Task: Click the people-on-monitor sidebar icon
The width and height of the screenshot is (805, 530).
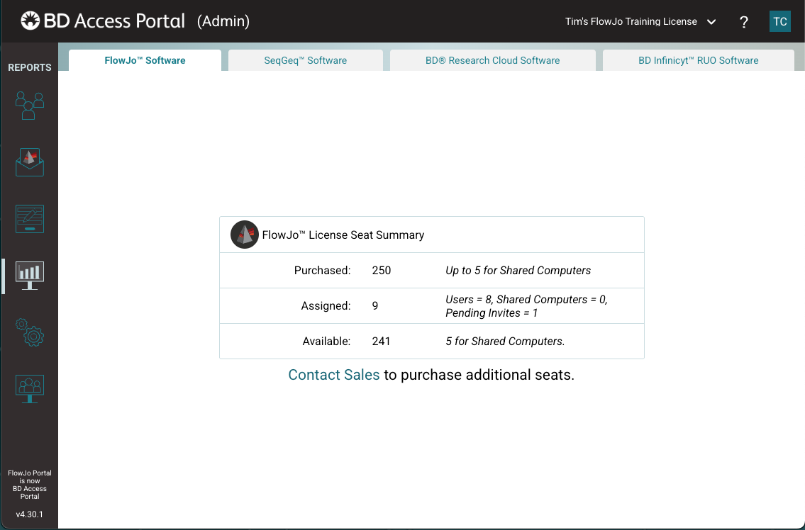Action: (x=29, y=389)
